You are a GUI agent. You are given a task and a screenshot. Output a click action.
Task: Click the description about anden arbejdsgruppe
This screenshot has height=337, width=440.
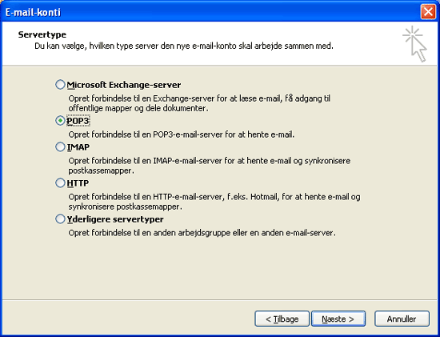202,233
